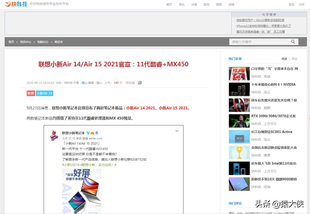Image resolution: width=310 pixels, height=214 pixels.
Task: Open thumbnail for 停车后先熄火 article
Action: click(x=239, y=105)
